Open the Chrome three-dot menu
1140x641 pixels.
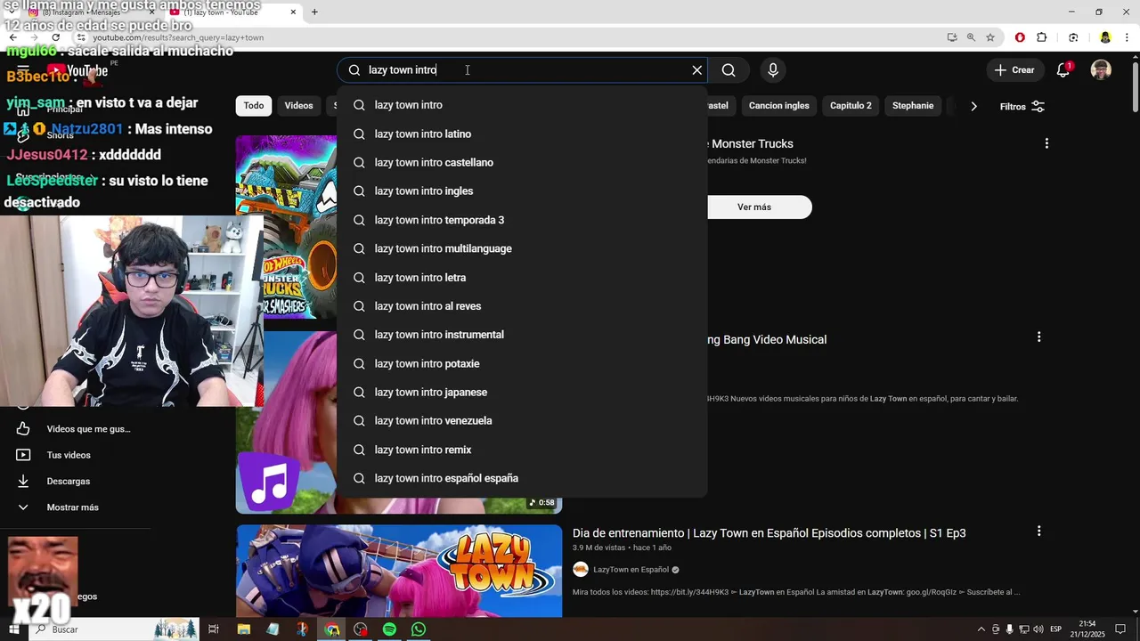(x=1128, y=37)
